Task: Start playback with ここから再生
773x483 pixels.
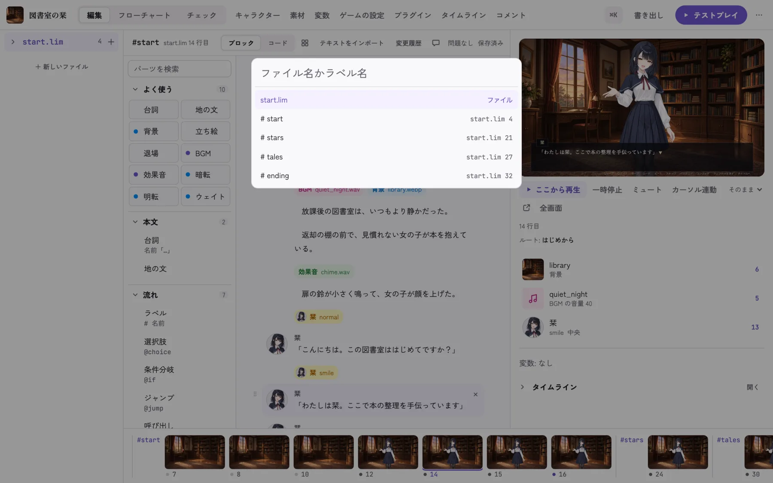Action: pyautogui.click(x=553, y=190)
